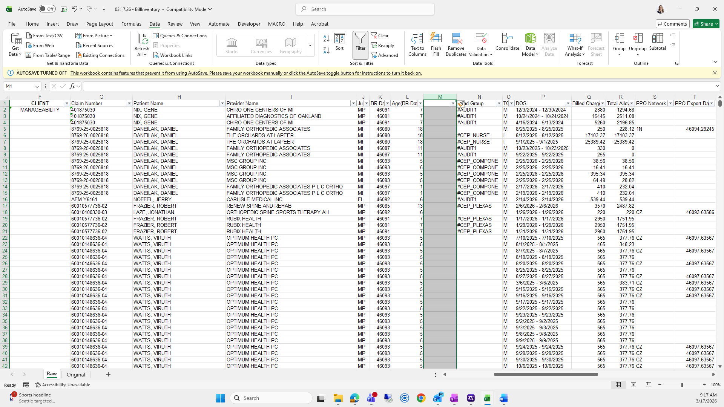This screenshot has width=724, height=407.
Task: Switch to the Original sheet tab
Action: pyautogui.click(x=76, y=375)
